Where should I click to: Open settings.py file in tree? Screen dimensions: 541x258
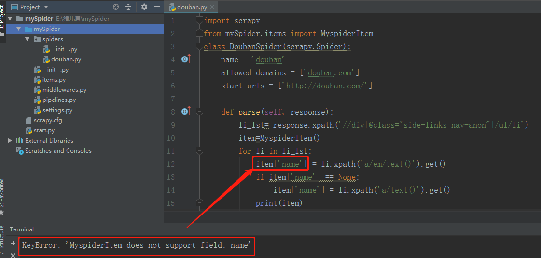point(57,110)
